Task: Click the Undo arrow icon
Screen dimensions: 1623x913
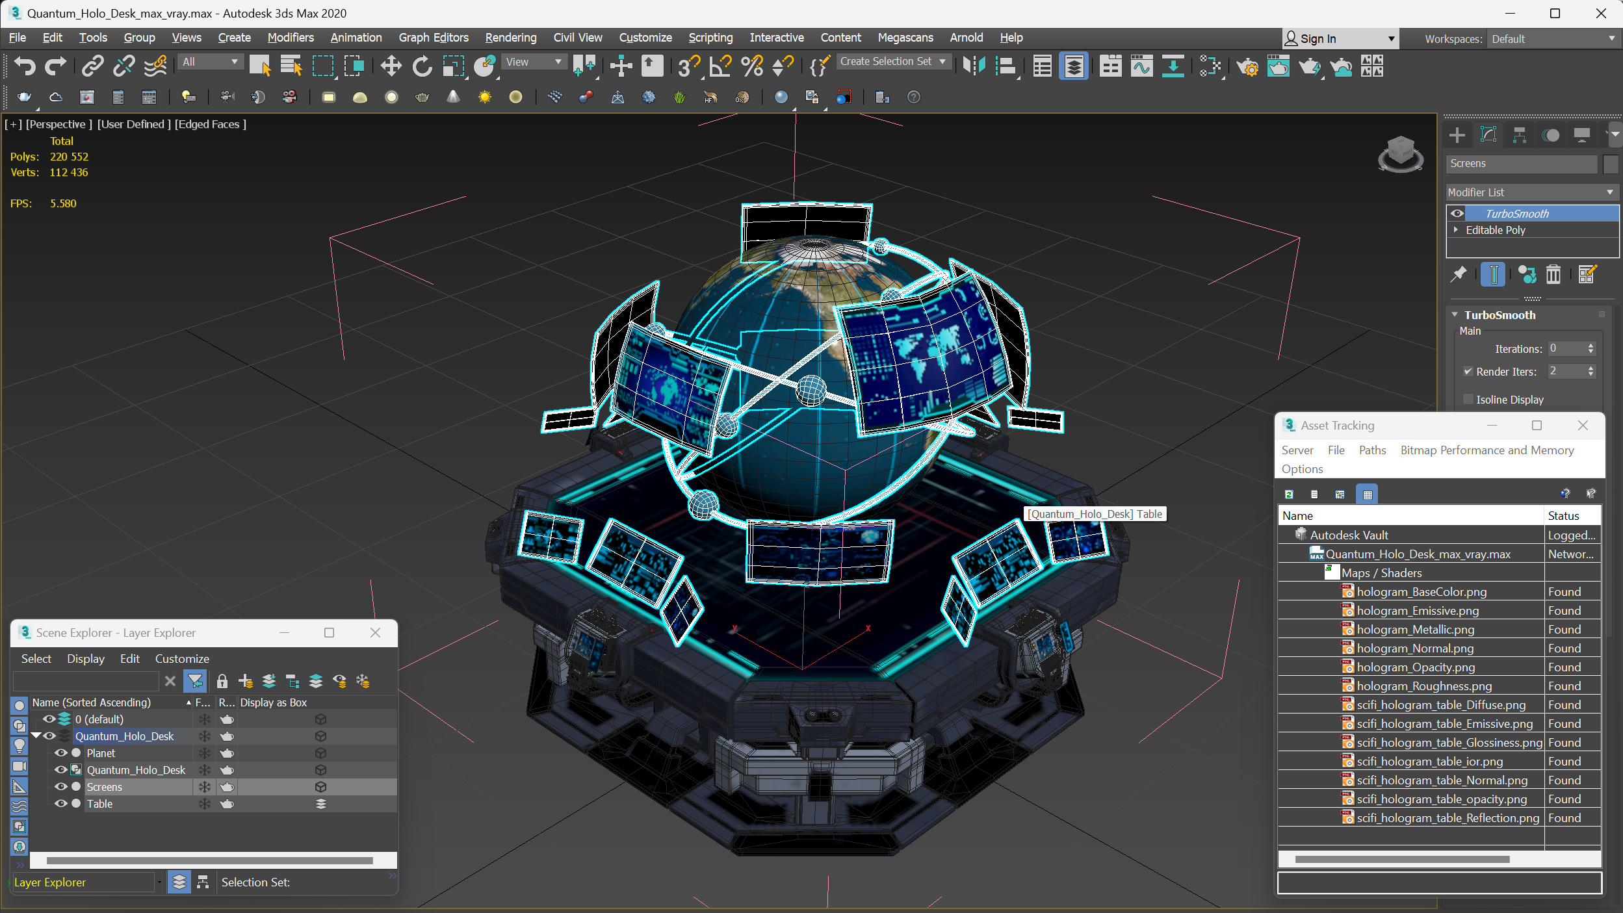Action: [x=24, y=66]
